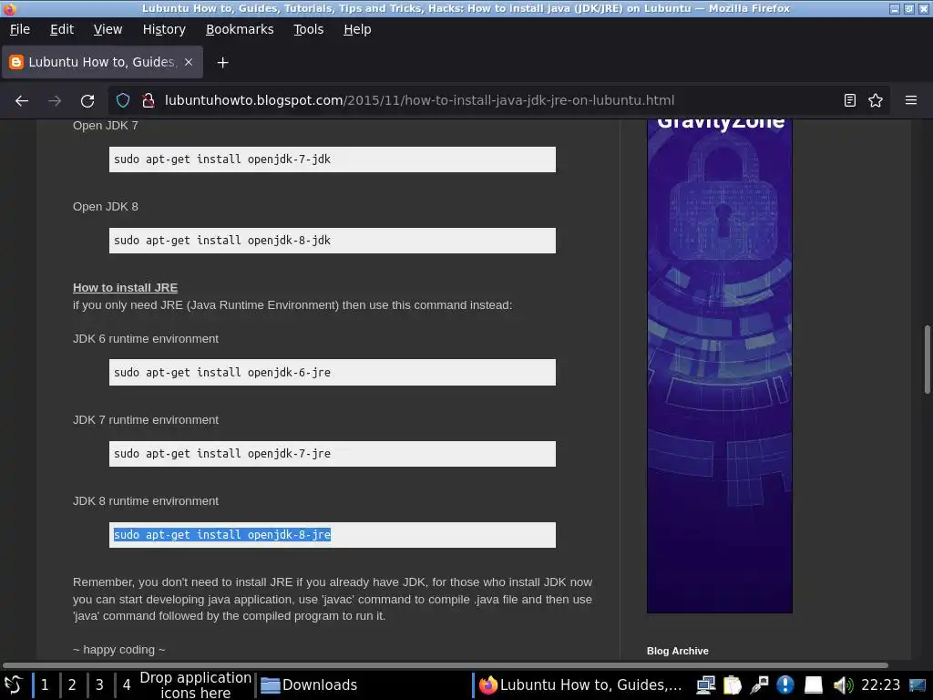Screen dimensions: 933x700
Task: Click the JDK 7 runtime environment label
Action: 146,419
